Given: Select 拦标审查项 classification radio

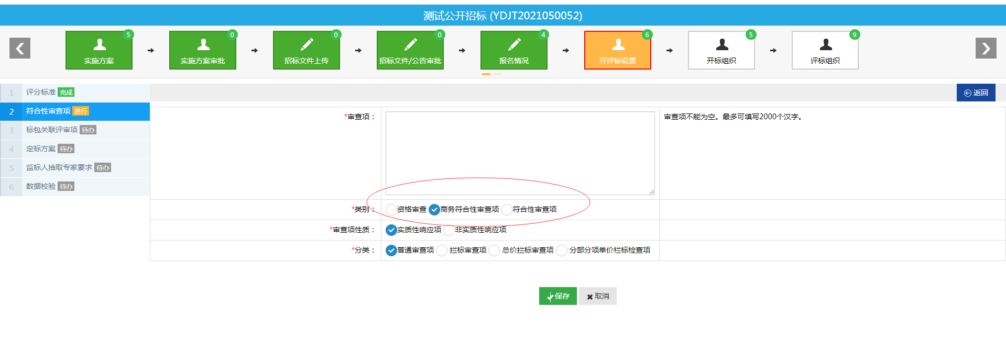Looking at the screenshot, I should (442, 250).
